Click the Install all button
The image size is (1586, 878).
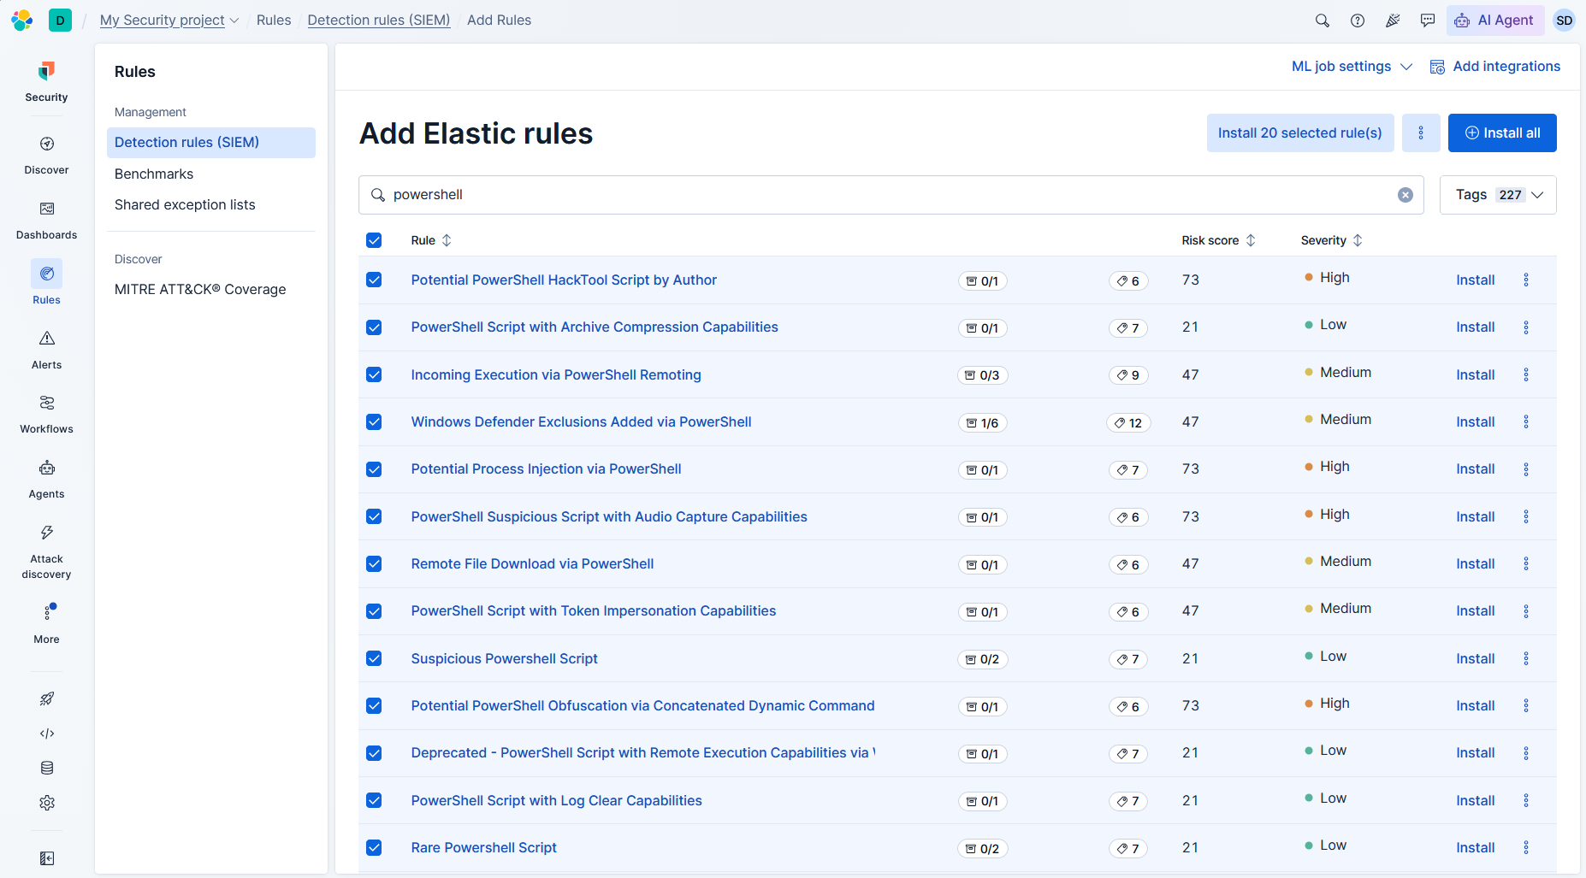tap(1502, 133)
